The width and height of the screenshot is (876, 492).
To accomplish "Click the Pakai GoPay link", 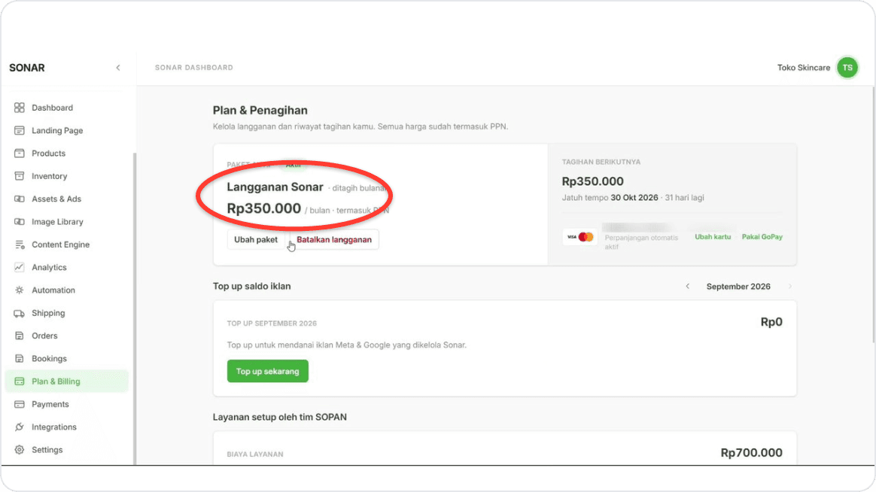I will [762, 237].
